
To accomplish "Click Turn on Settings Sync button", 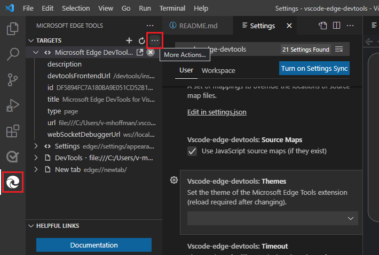I will point(314,68).
